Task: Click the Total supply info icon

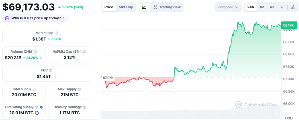Action: pos(34,89)
